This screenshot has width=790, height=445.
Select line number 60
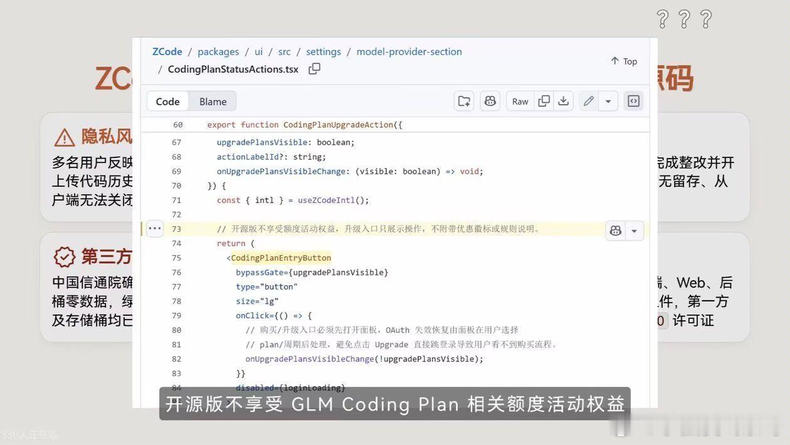point(177,125)
